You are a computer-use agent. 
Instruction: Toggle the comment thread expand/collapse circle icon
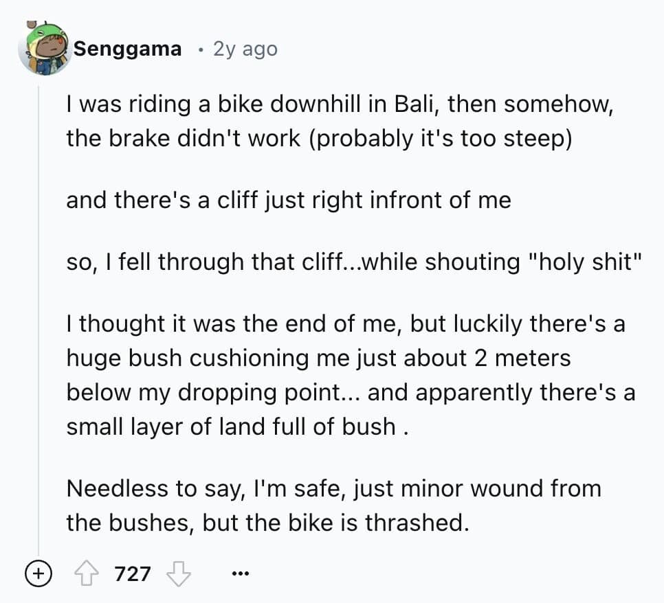coord(39,573)
